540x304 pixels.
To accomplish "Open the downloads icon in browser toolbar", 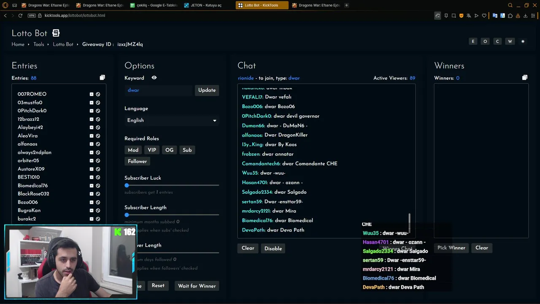I will point(525,16).
